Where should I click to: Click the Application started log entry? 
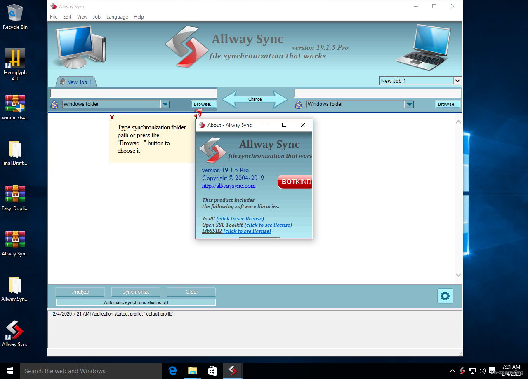113,314
